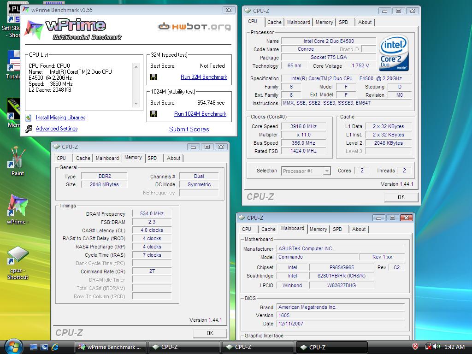
Task: Click the Level 2 2048 KBytes cache value
Action: (388, 143)
